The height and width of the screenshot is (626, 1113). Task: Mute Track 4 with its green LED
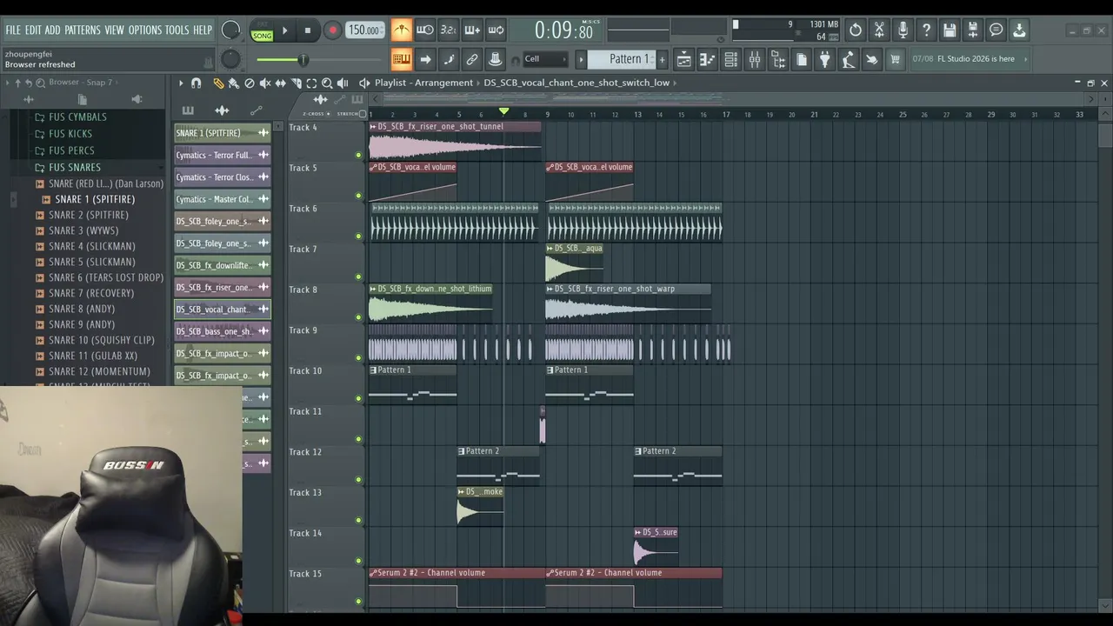[358, 156]
